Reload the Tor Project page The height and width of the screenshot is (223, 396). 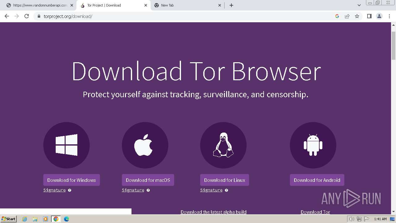point(27,16)
